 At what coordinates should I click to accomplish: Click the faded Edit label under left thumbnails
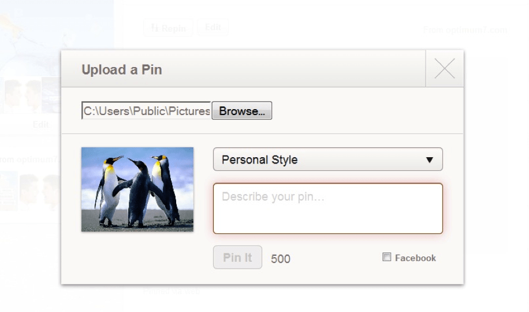click(x=41, y=125)
